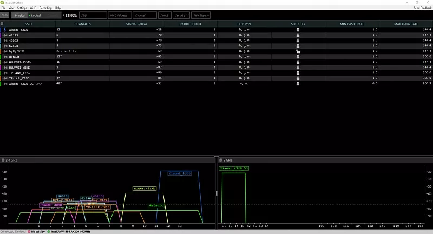Collapse the 2.4 GHz graph panel

click(x=3, y=161)
